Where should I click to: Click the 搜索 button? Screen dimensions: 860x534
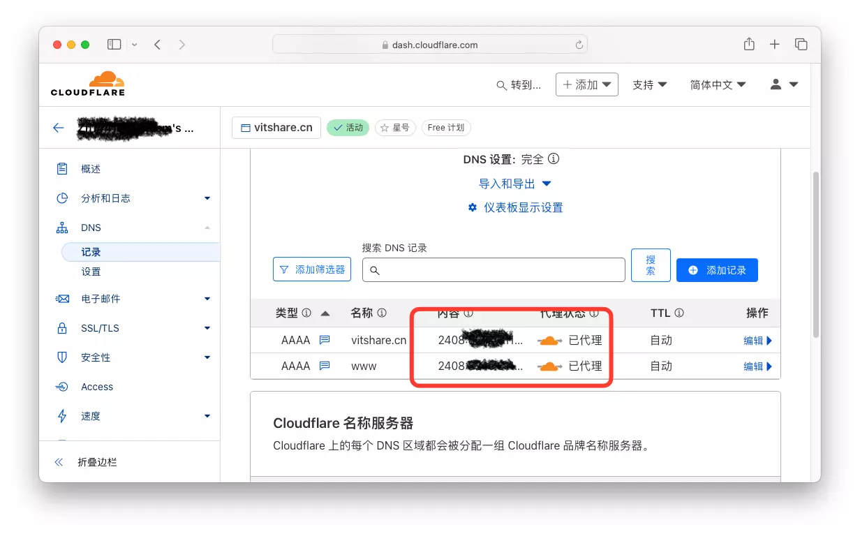pos(651,265)
